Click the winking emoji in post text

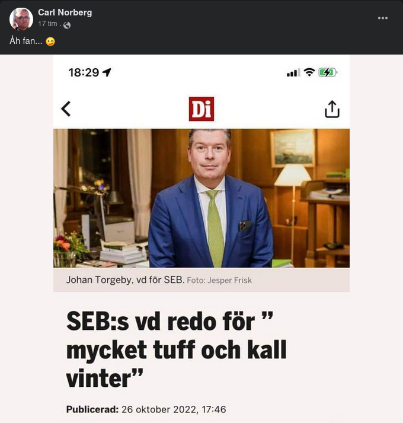pos(50,42)
